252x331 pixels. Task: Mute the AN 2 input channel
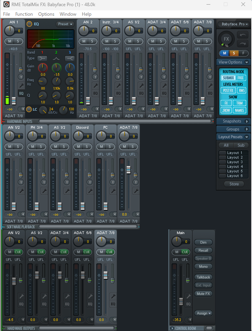tap(84, 41)
